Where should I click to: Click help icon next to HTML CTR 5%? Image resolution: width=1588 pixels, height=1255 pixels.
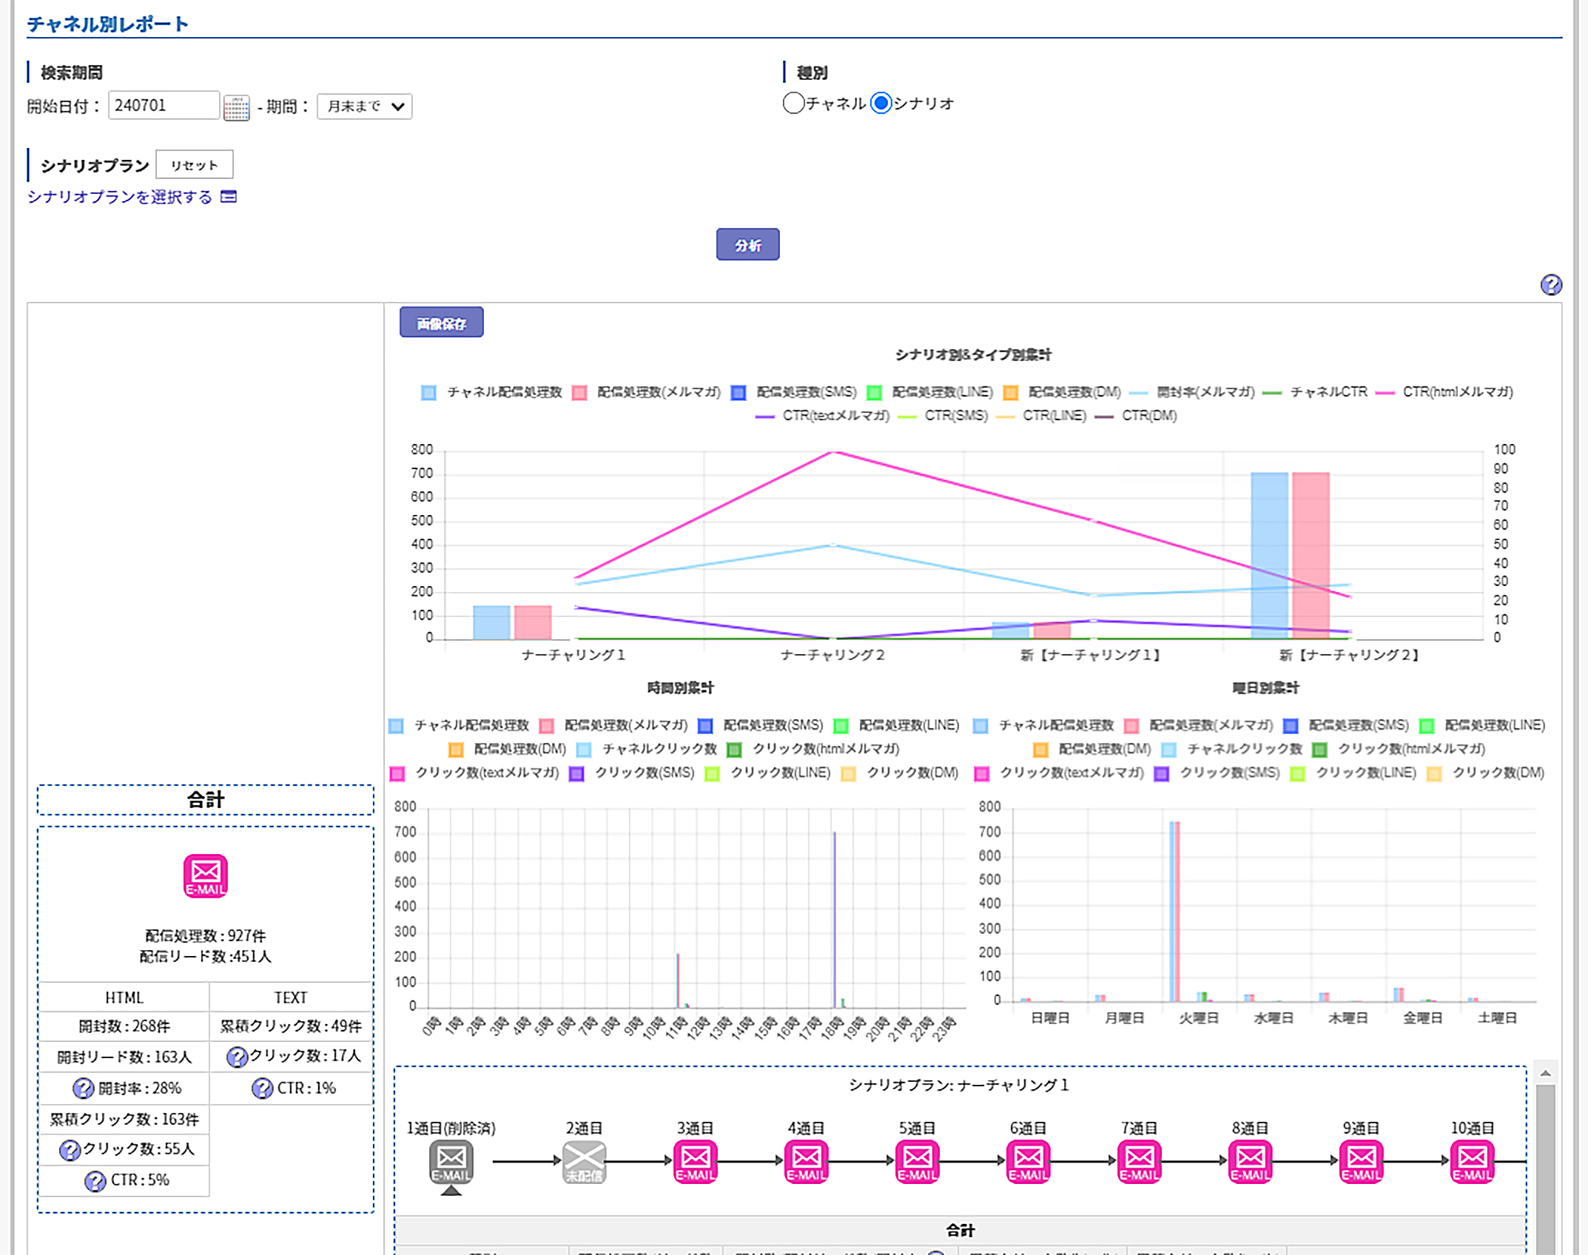click(x=95, y=1181)
